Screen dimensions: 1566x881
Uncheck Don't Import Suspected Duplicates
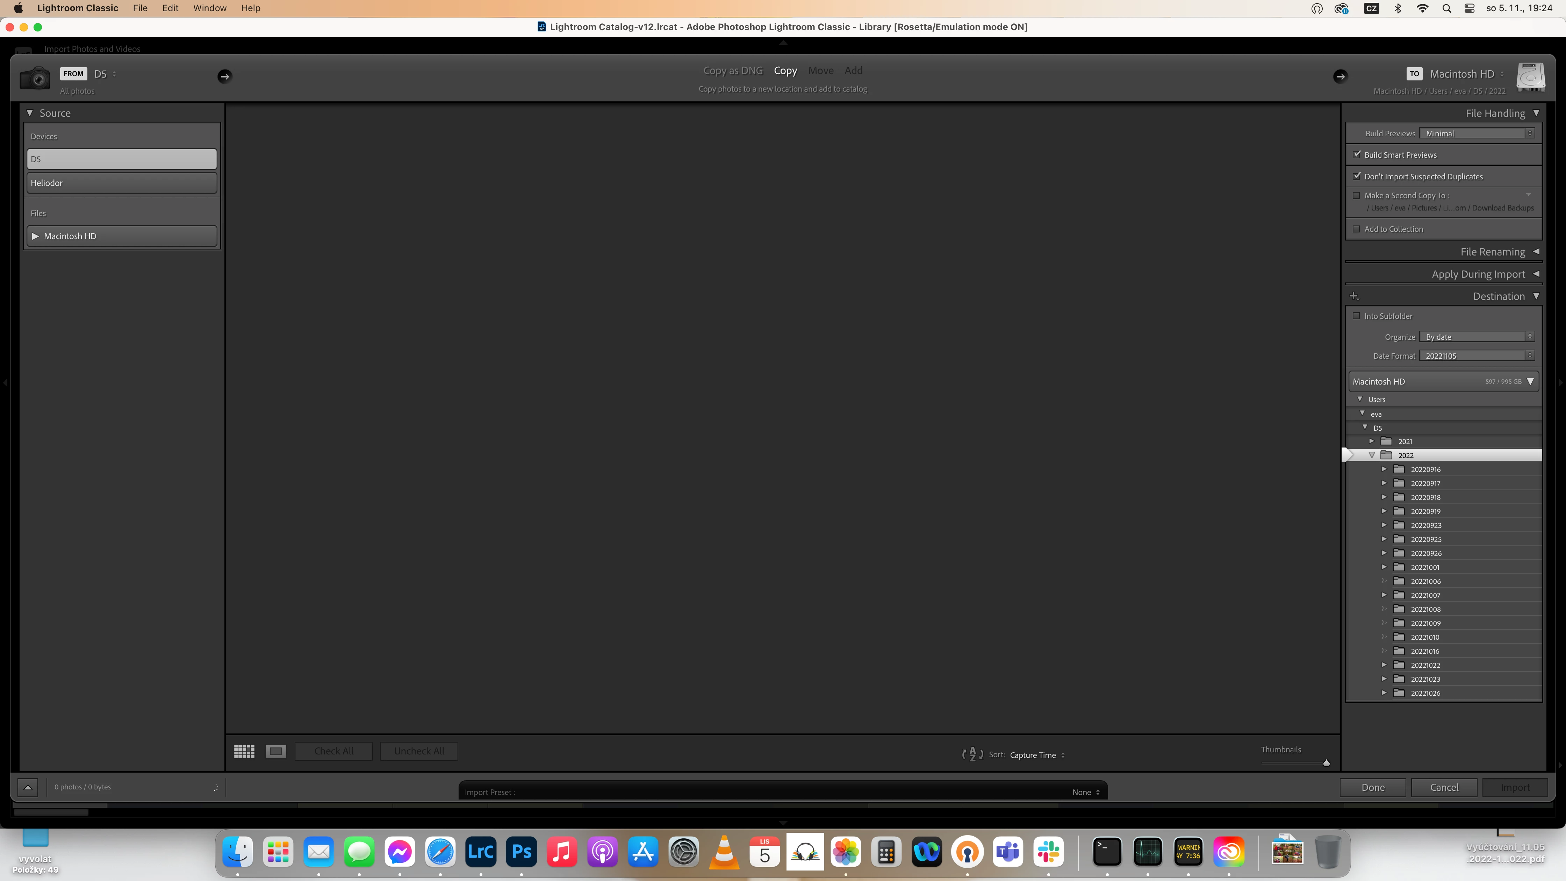[1357, 176]
